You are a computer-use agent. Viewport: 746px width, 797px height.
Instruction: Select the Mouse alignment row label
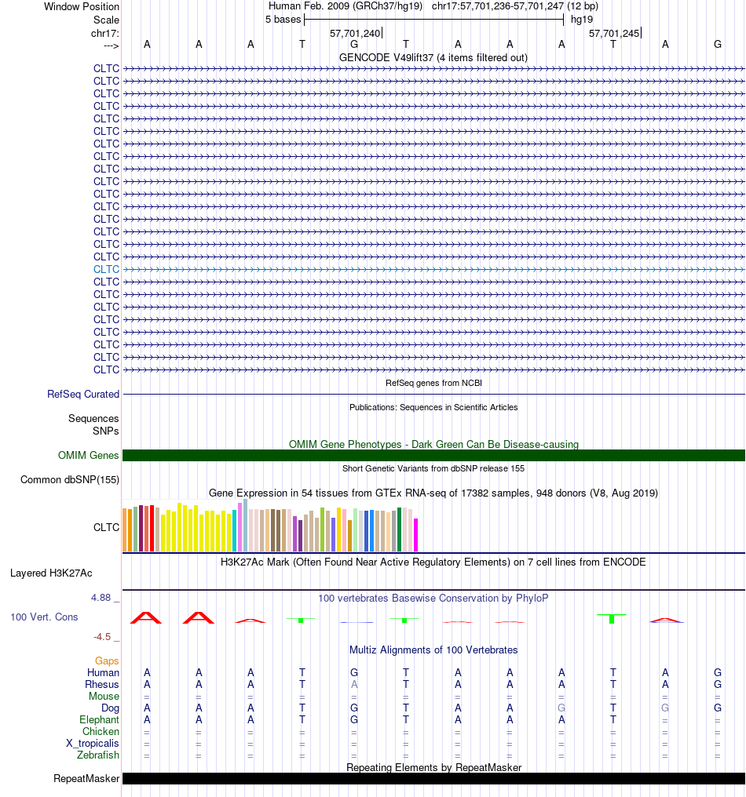pyautogui.click(x=104, y=697)
